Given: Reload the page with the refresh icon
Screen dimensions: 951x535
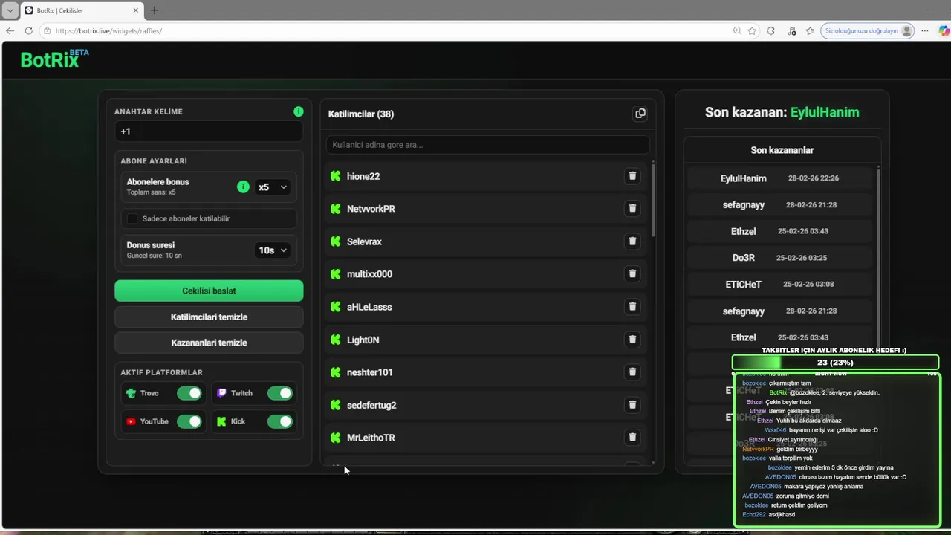Looking at the screenshot, I should (x=28, y=30).
